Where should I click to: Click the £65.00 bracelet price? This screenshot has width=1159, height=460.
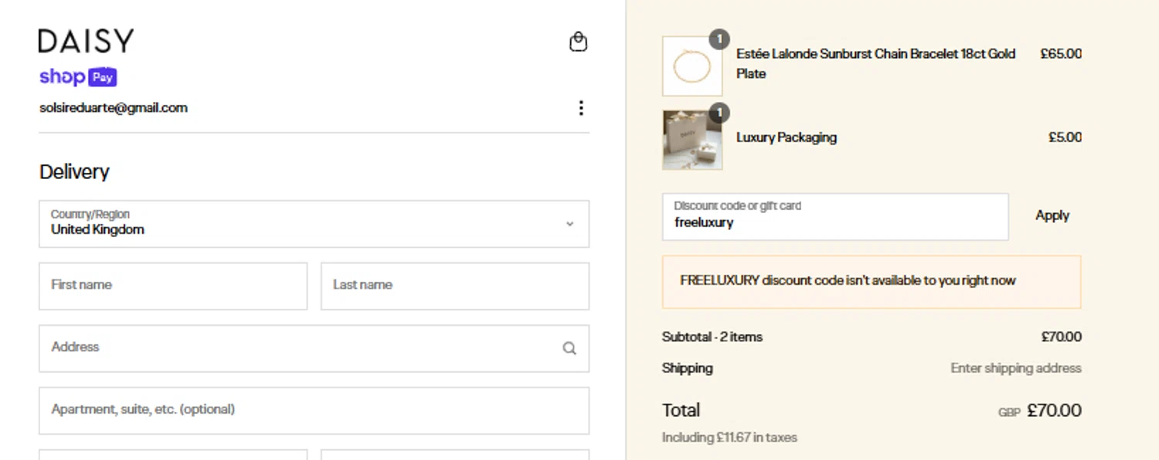(1061, 54)
